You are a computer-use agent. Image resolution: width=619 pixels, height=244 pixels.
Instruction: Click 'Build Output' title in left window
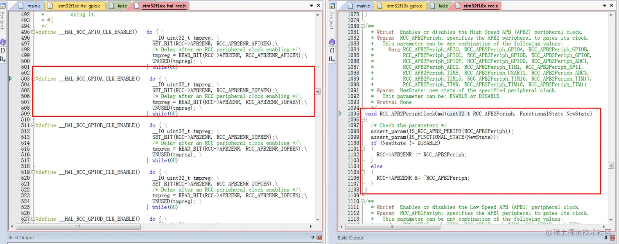pyautogui.click(x=21, y=238)
